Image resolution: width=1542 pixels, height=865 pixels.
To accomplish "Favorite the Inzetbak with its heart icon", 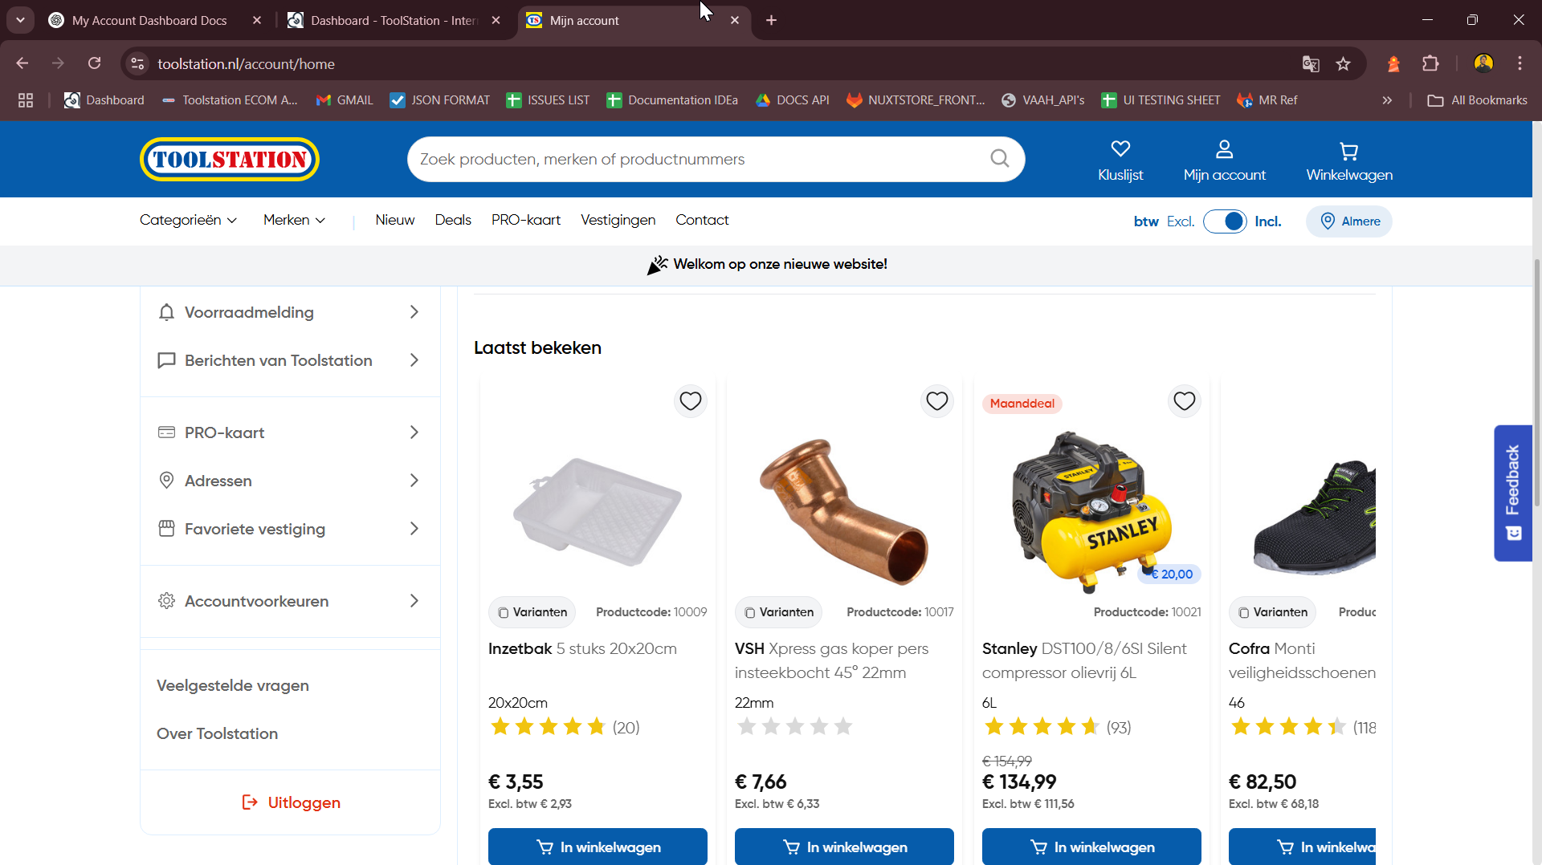I will coord(690,400).
